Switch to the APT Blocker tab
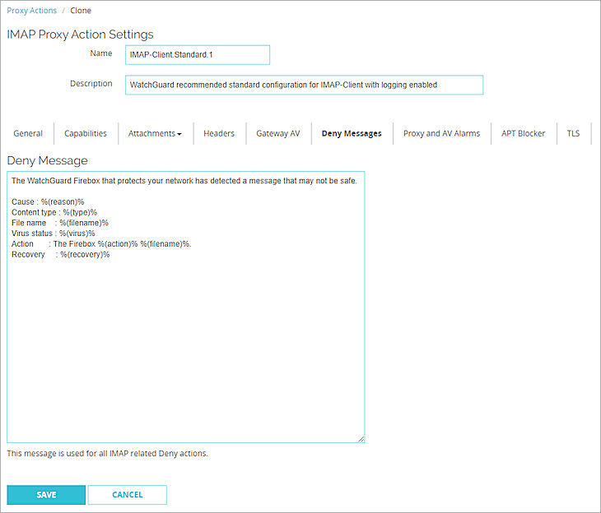This screenshot has width=601, height=513. click(523, 133)
